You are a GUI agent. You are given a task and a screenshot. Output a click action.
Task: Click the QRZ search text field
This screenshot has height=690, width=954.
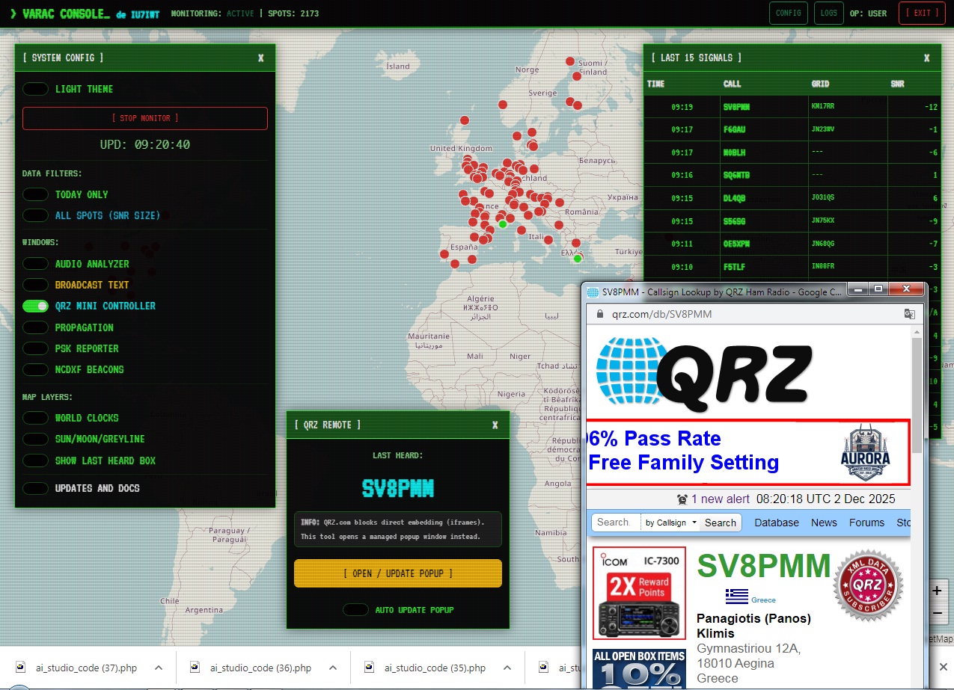[617, 523]
